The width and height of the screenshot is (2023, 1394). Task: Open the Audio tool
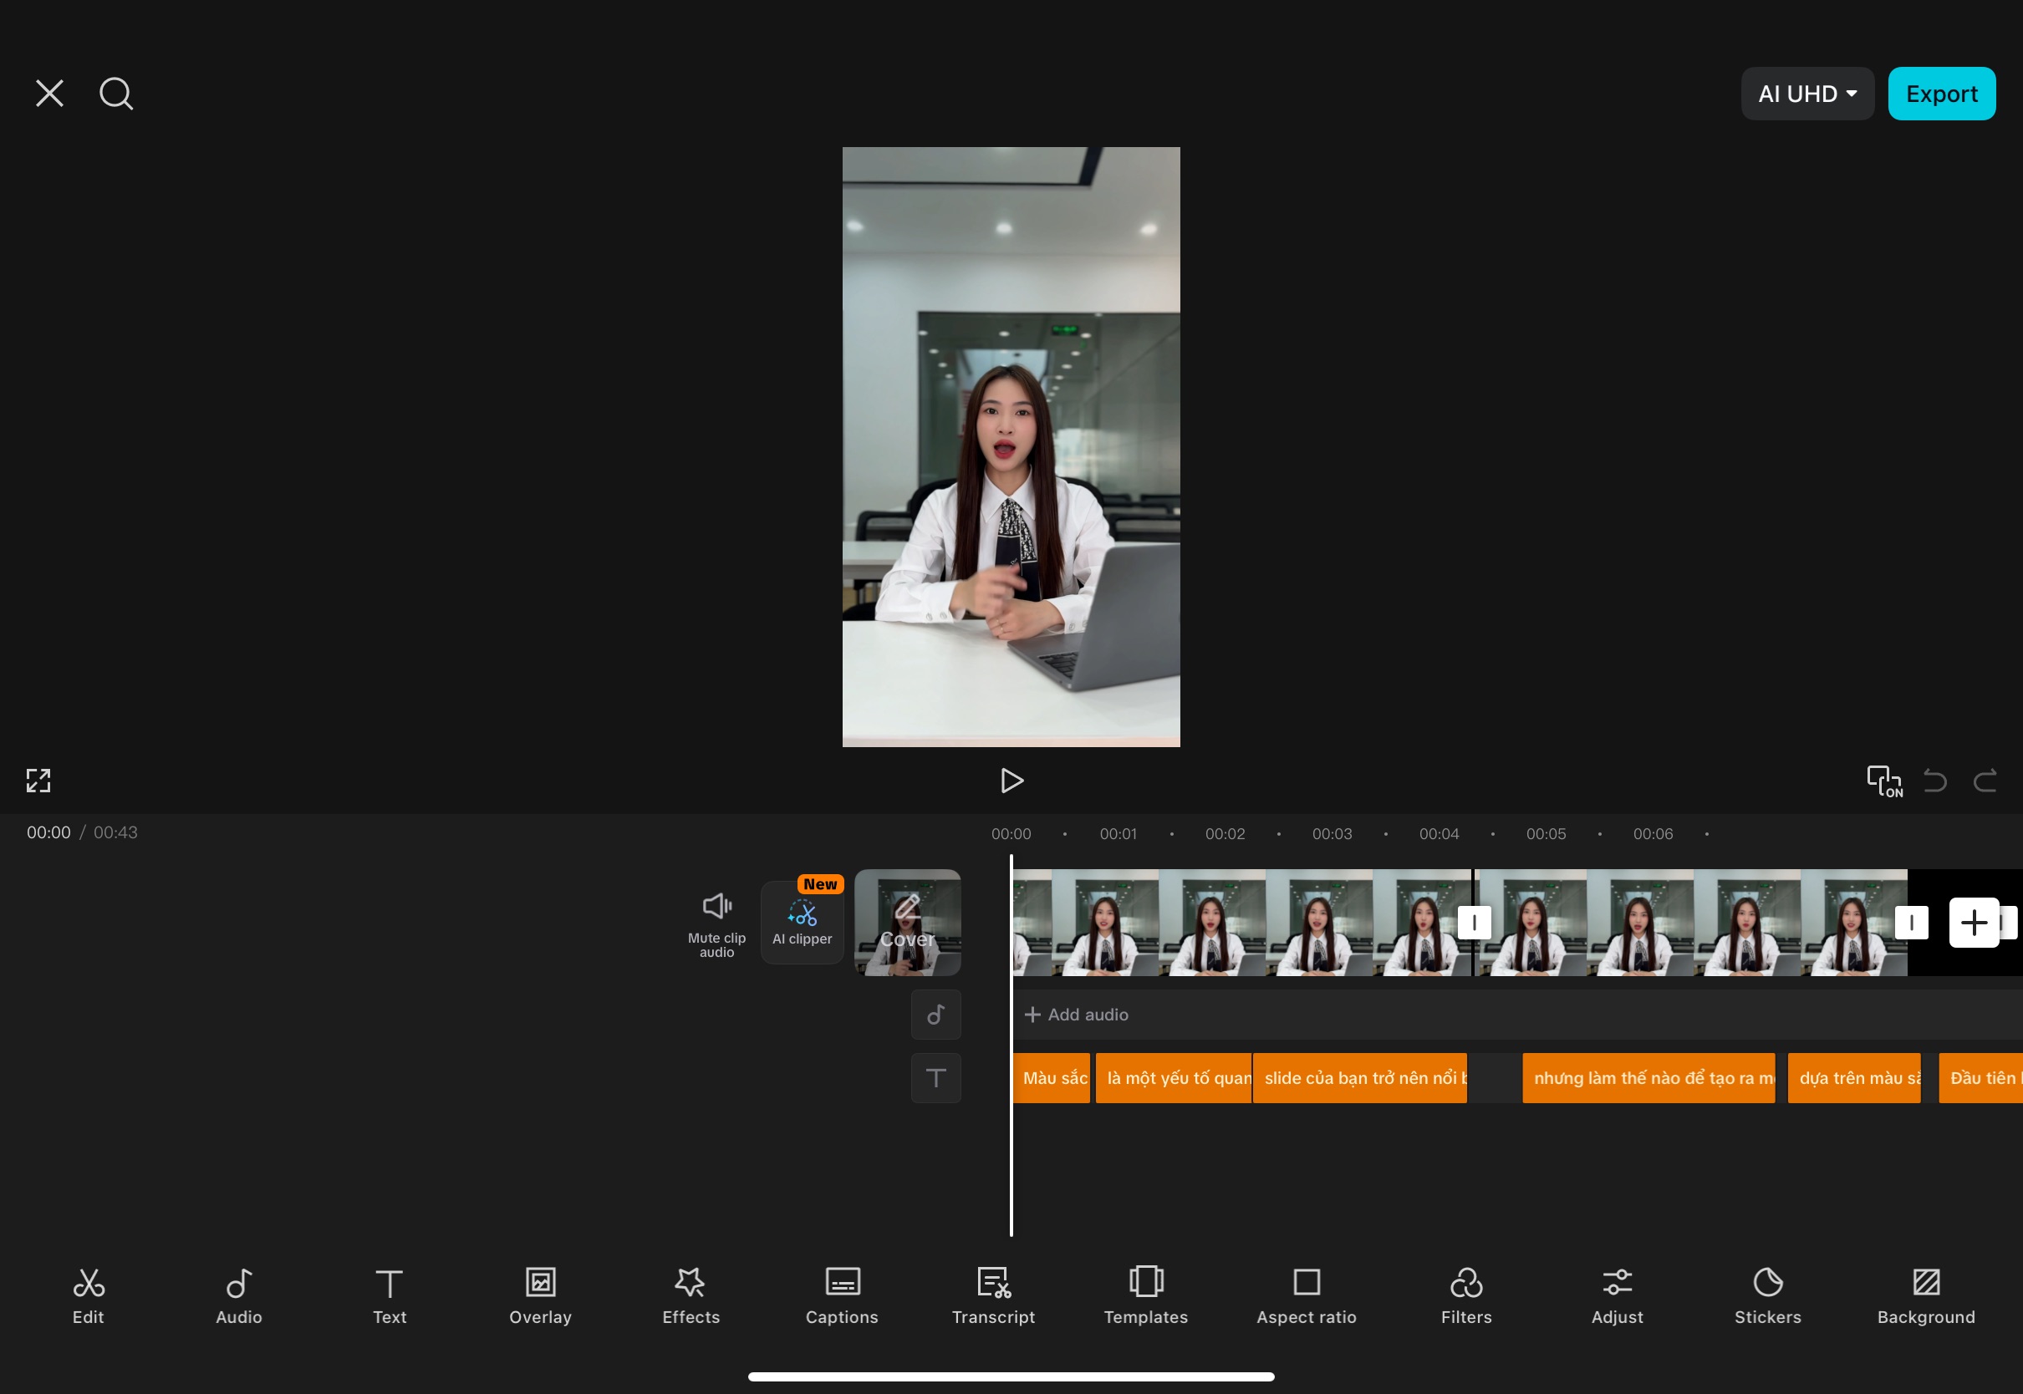click(238, 1296)
